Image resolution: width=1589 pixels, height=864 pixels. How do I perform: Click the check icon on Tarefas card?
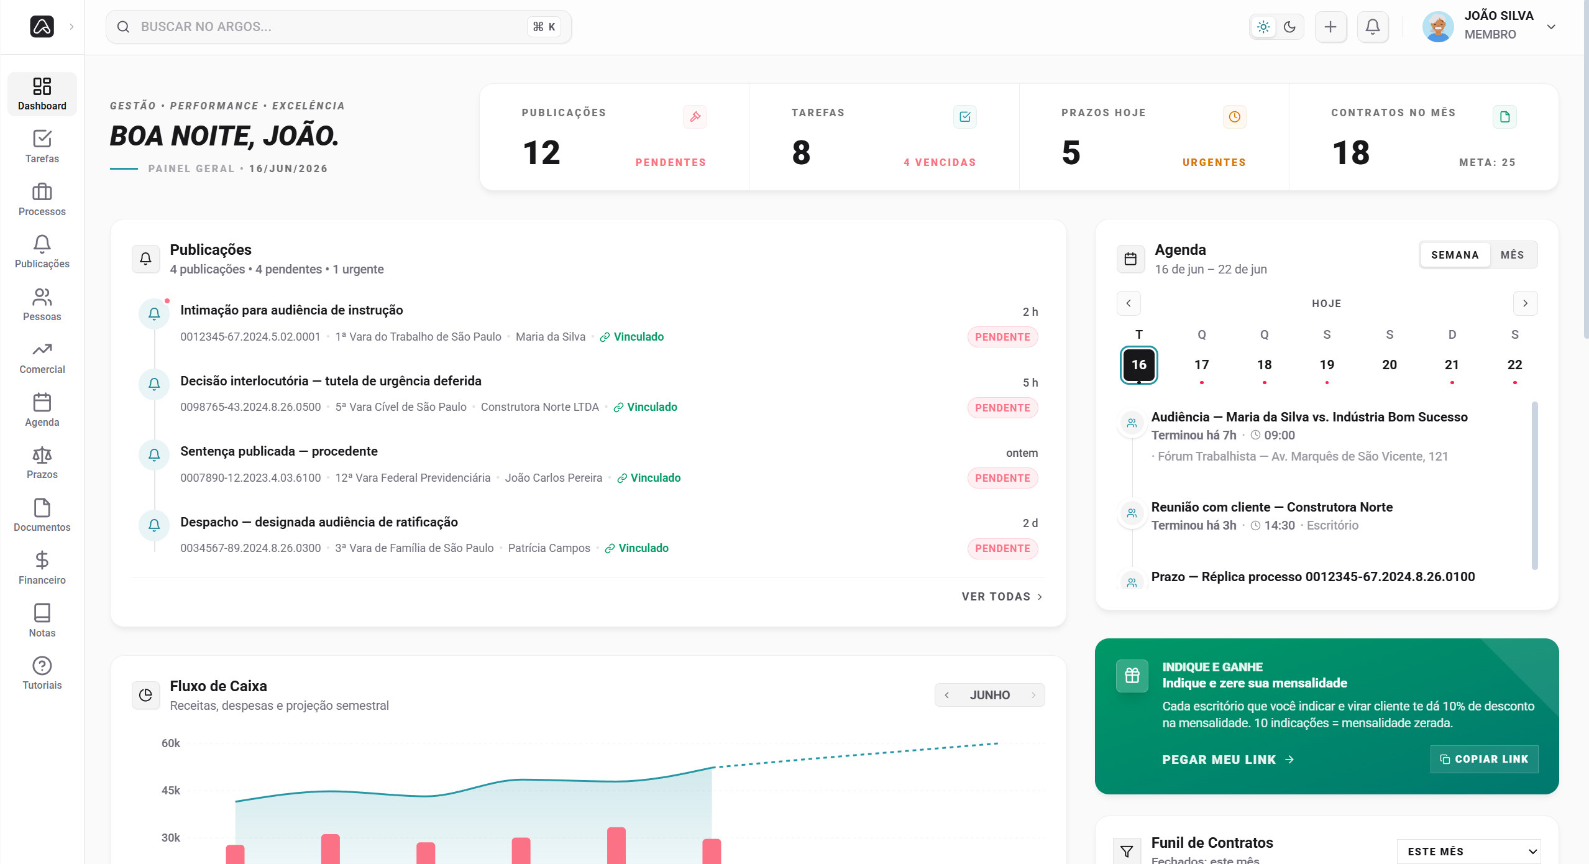(965, 117)
